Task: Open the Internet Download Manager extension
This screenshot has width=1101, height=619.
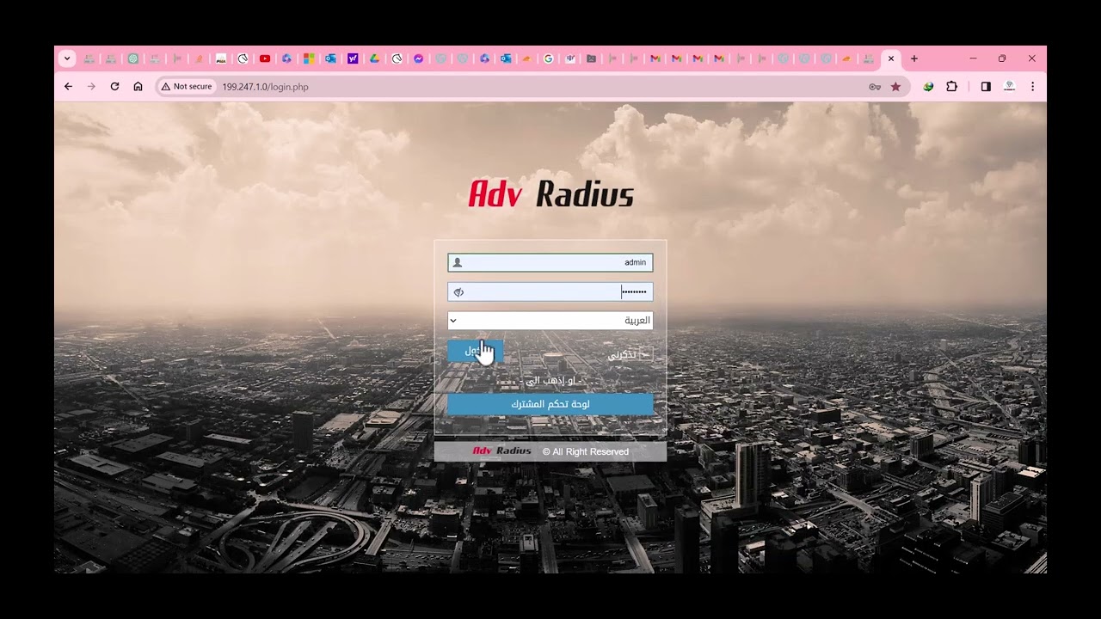Action: [x=928, y=86]
